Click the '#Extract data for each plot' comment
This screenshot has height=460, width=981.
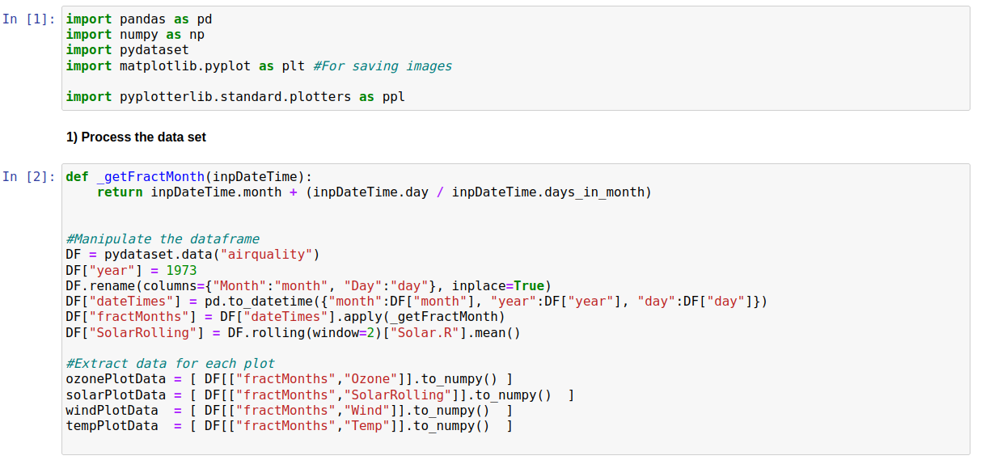[171, 364]
